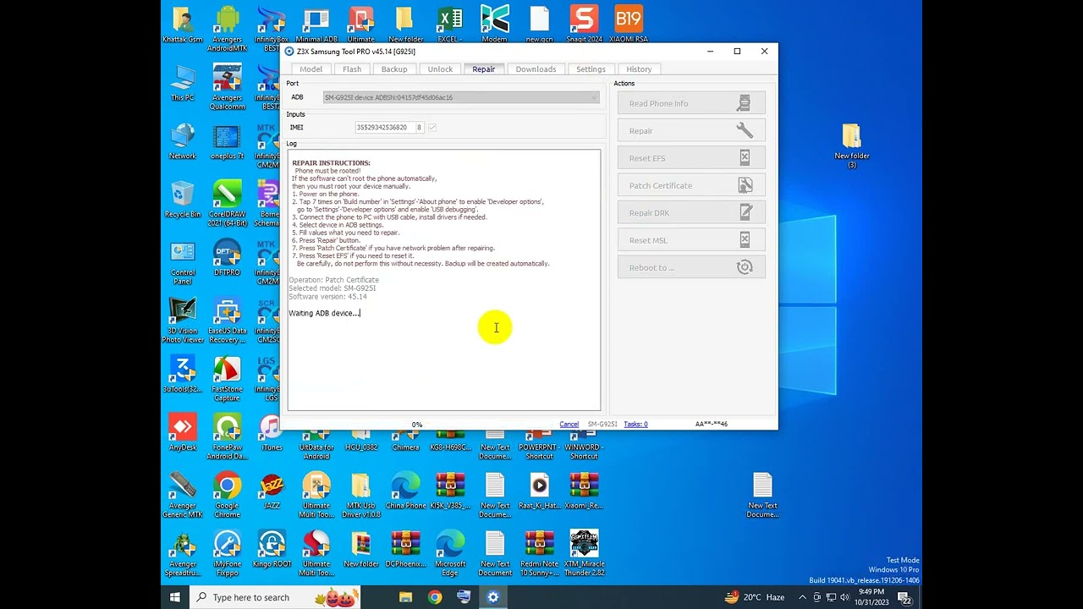
Task: Click the Reset MSL button
Action: 691,240
